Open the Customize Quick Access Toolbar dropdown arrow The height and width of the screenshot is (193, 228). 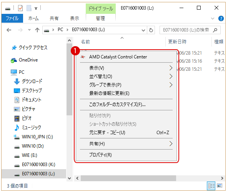tap(36, 8)
